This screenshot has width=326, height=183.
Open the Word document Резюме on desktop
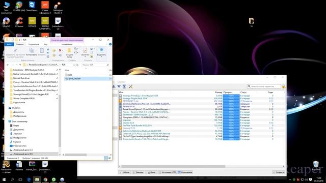pyautogui.click(x=19, y=166)
